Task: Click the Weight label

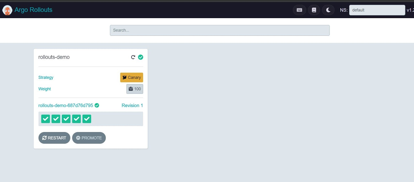Action: coord(45,89)
